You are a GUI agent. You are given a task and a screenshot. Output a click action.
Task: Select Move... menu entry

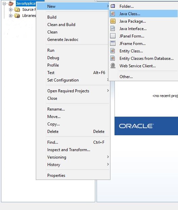(73, 117)
